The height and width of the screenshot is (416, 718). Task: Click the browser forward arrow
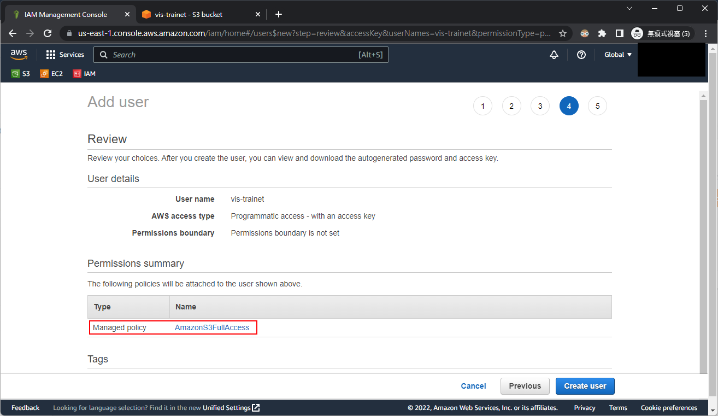30,33
